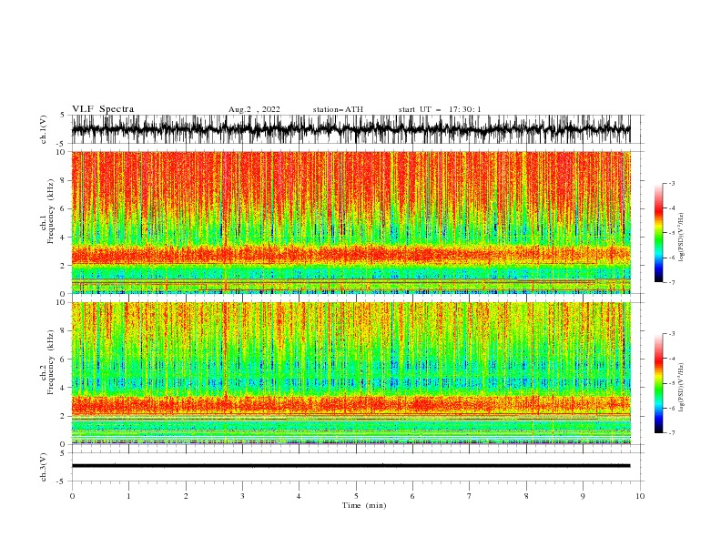
Task: Click the time axis tick label '10'
Action: coord(640,496)
